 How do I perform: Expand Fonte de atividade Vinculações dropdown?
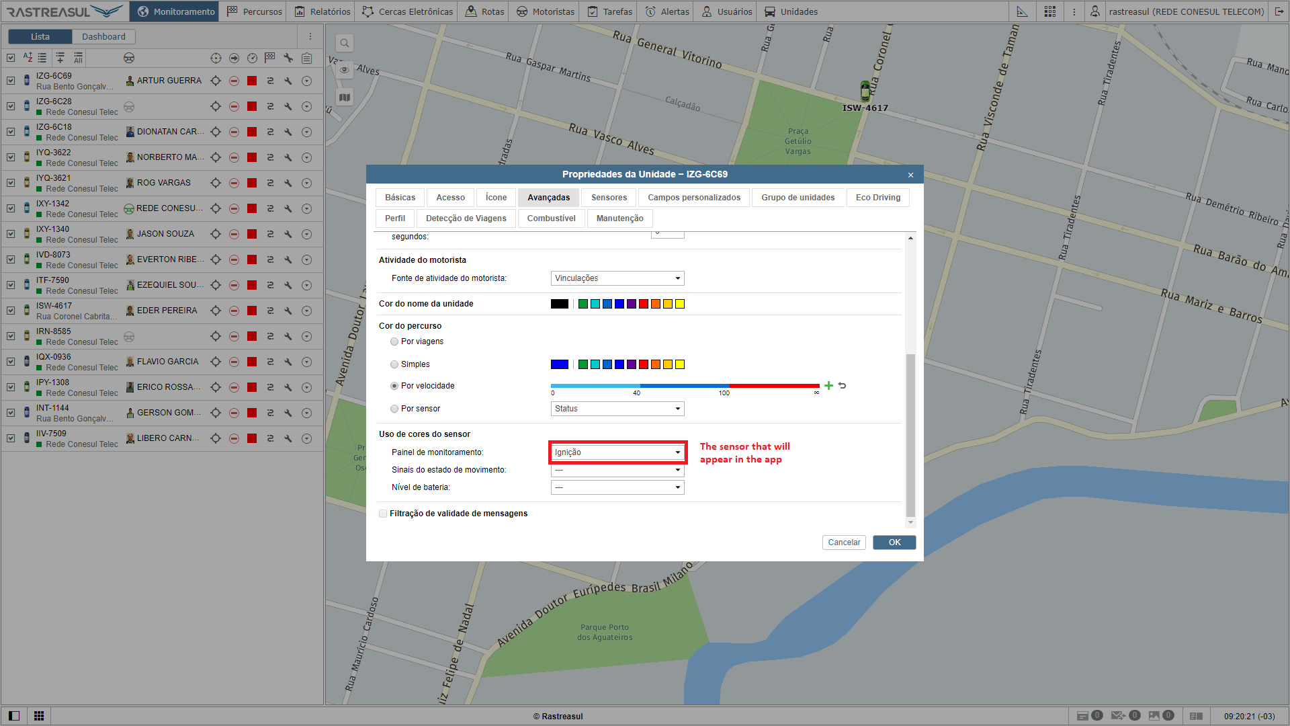(x=617, y=278)
